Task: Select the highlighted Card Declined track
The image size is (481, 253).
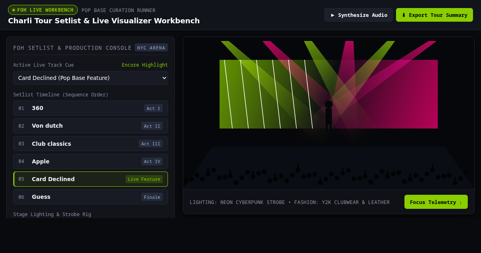Action: (91, 179)
